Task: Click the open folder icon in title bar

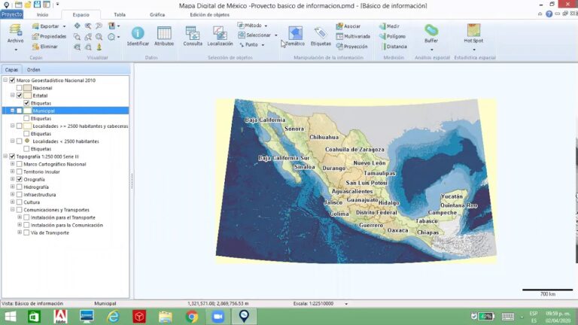Action: coord(28,5)
